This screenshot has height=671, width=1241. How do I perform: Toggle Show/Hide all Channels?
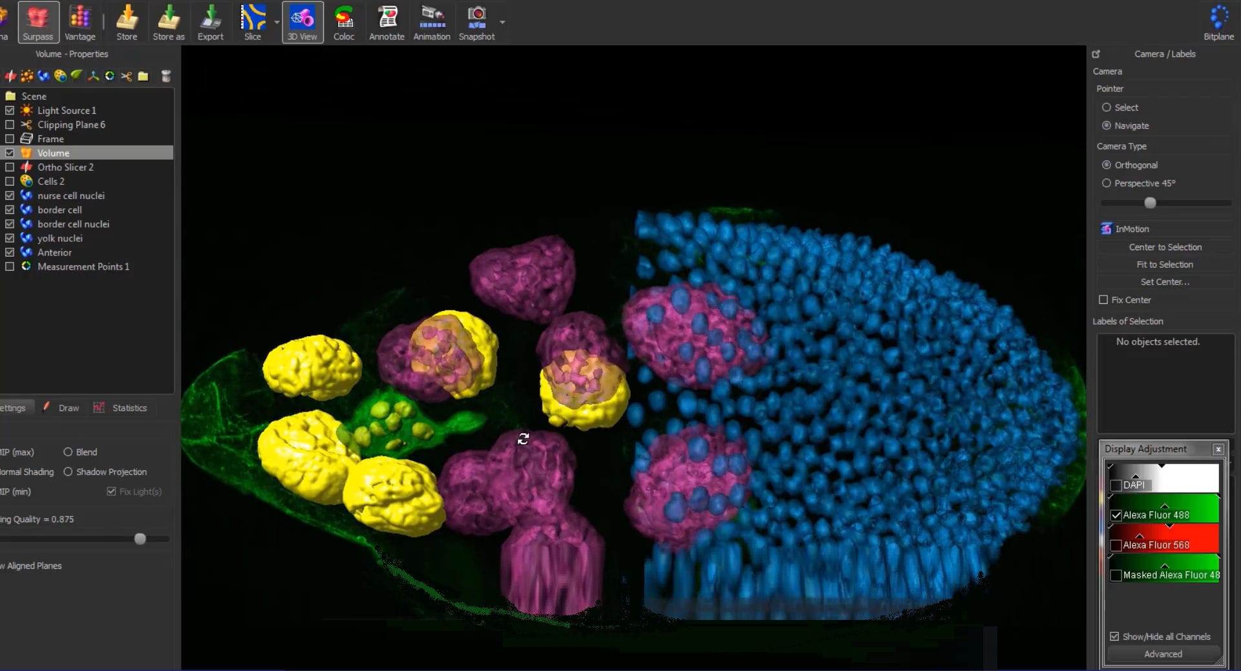pos(1114,637)
